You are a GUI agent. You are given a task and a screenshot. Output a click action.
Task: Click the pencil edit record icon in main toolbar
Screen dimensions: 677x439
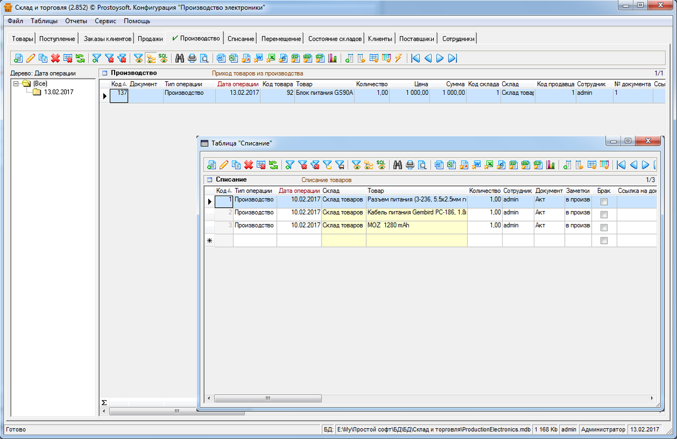30,58
